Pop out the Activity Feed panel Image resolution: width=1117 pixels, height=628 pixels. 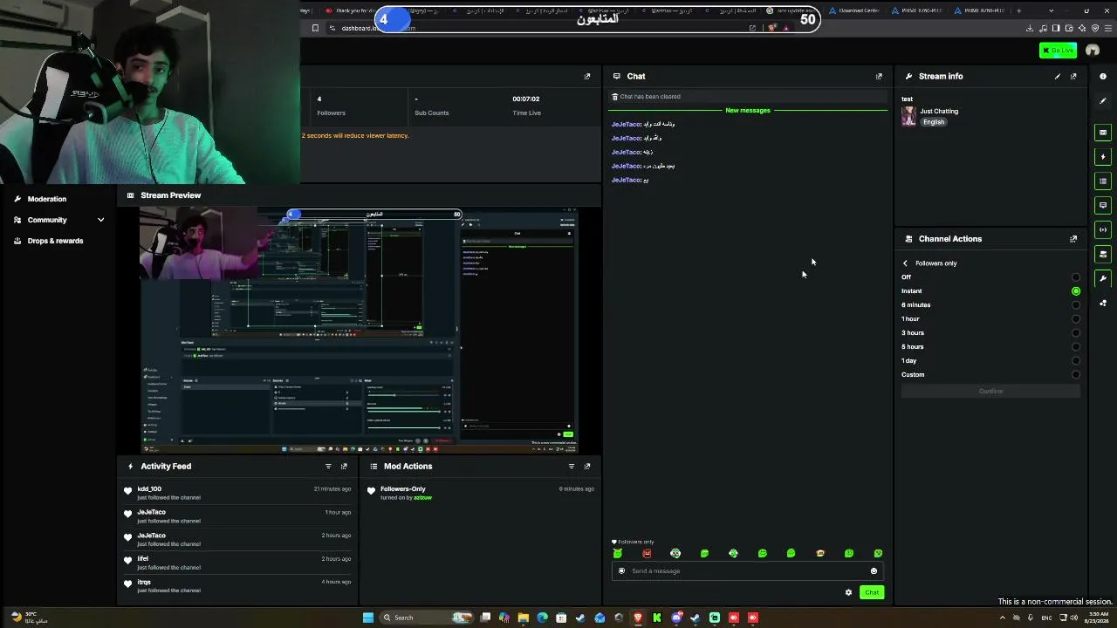[x=344, y=467]
